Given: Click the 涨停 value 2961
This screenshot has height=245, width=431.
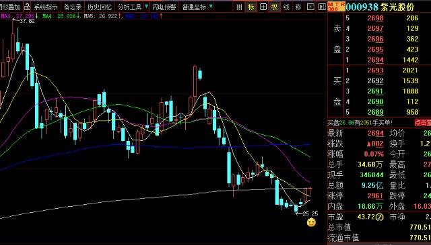Looking at the screenshot, I should [376, 196].
